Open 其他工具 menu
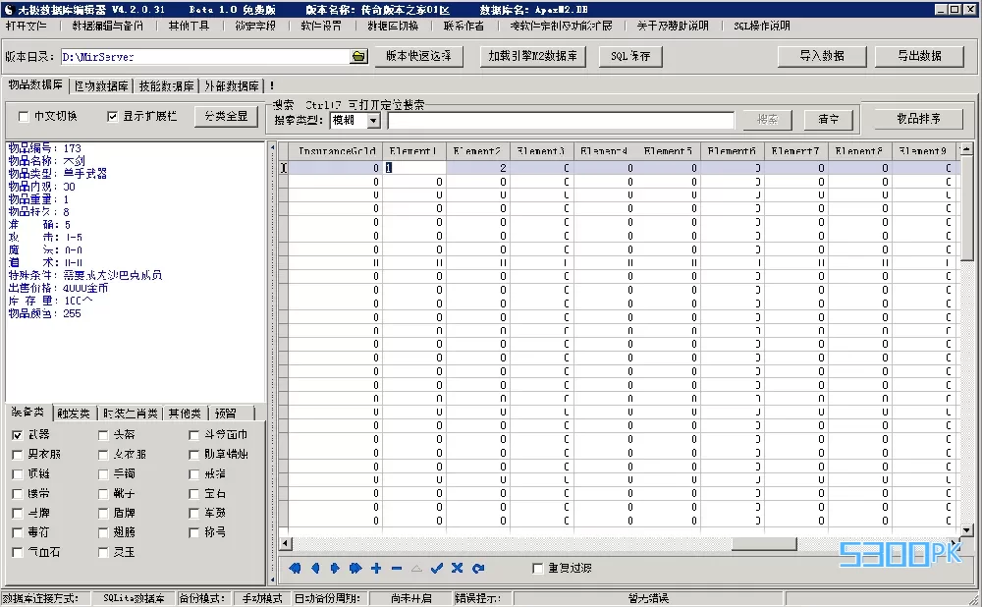The width and height of the screenshot is (982, 607). coord(189,26)
